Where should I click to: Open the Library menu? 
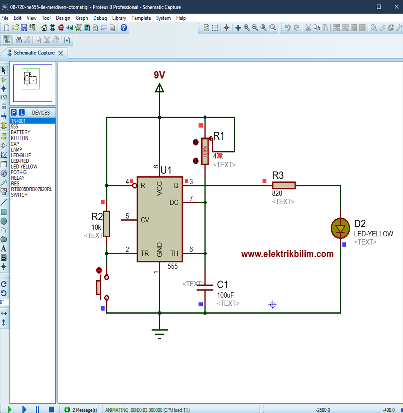(119, 18)
